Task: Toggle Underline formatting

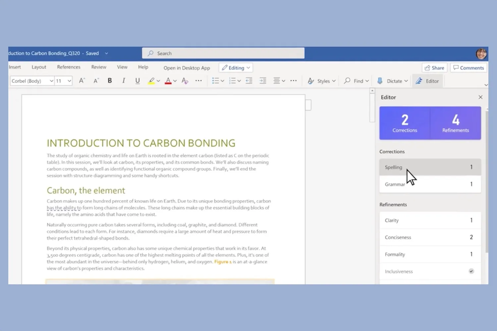Action: tap(138, 81)
